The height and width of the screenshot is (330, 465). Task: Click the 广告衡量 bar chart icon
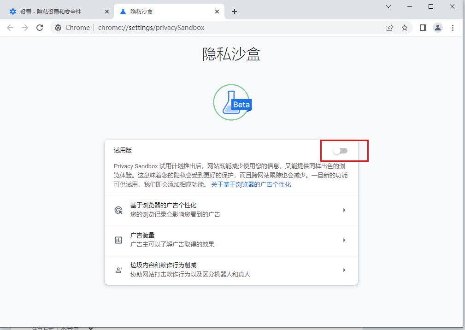tap(118, 240)
